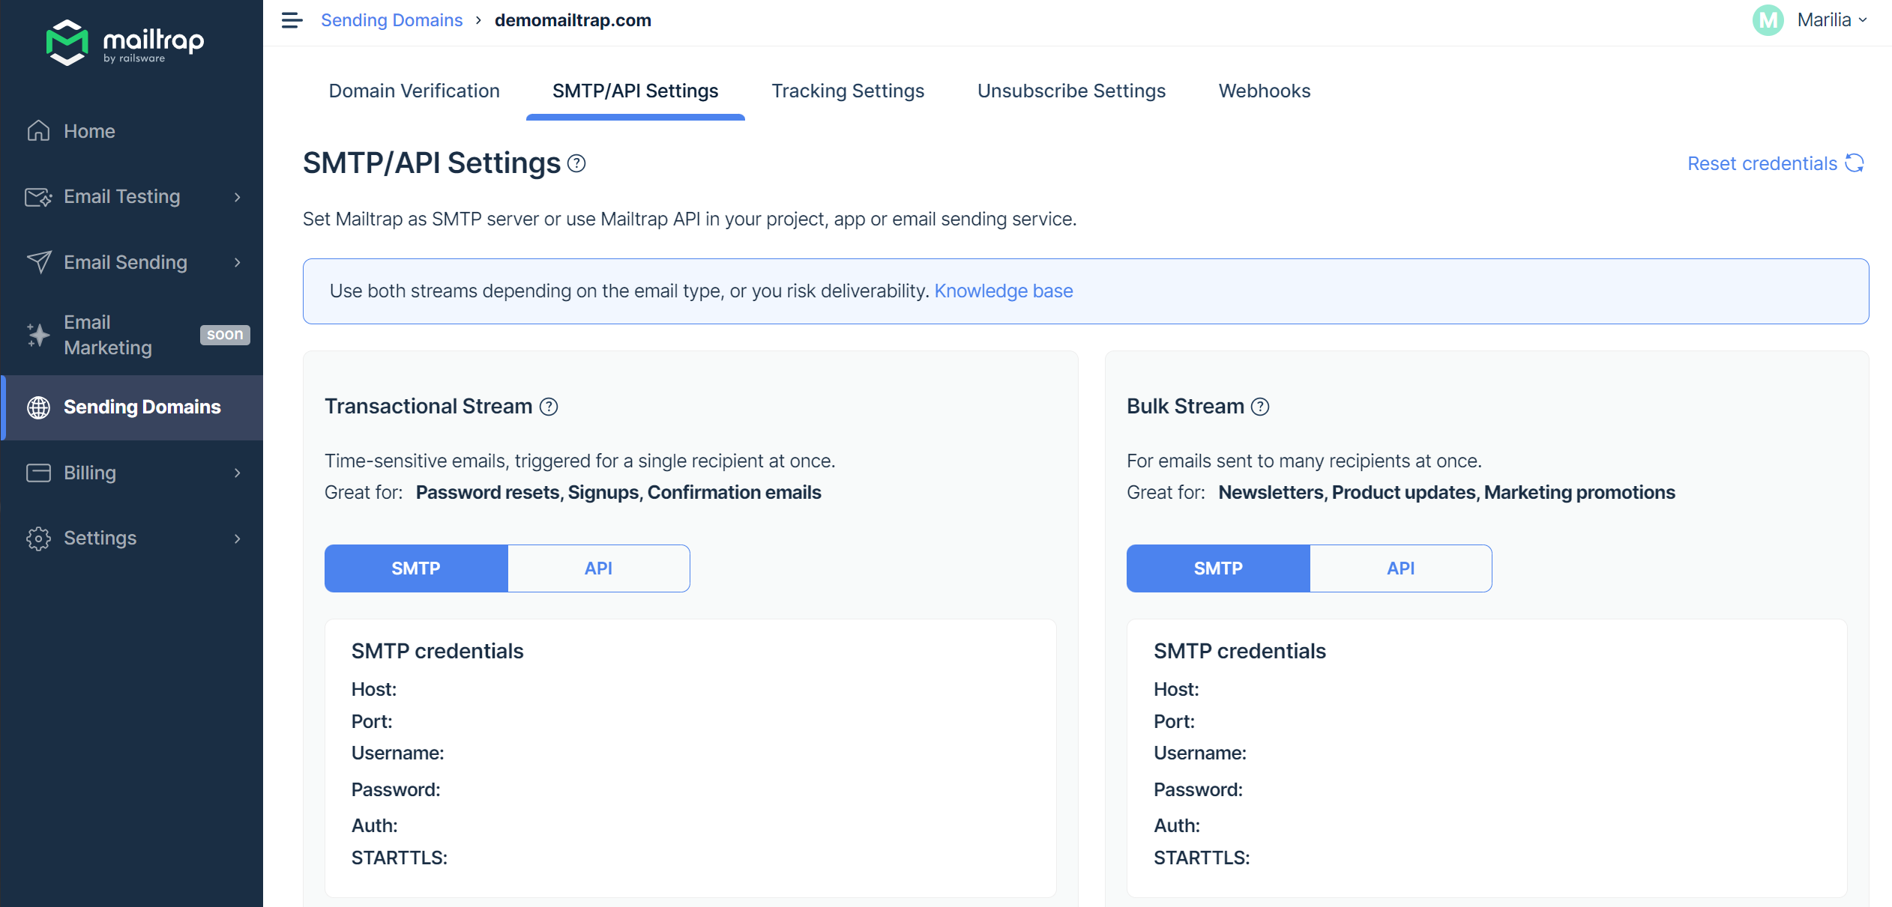The image size is (1892, 907).
Task: Select API in Transactional Stream
Action: [599, 568]
